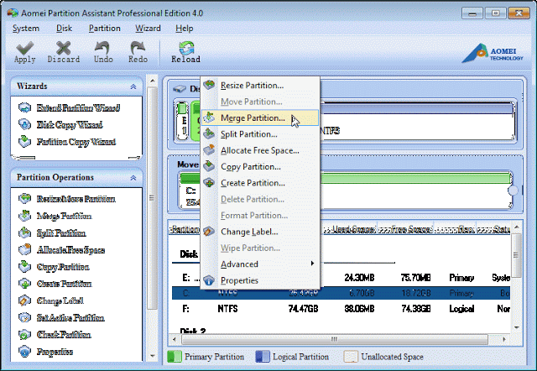
Task: Click left sidebar scroll down arrow
Action: tap(153, 356)
